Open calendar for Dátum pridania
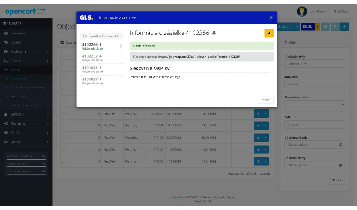The height and width of the screenshot is (210, 357). (x=340, y=145)
